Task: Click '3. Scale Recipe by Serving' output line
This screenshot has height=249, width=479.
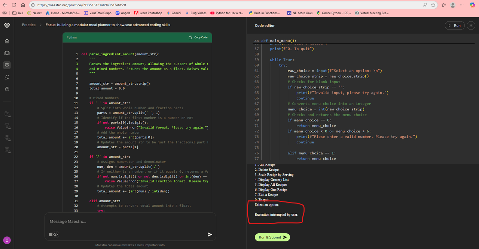Action: coord(274,174)
